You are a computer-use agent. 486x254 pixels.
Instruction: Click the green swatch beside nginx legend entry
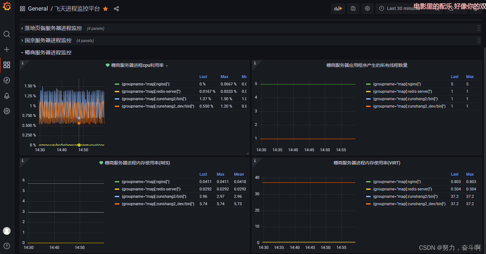116,84
